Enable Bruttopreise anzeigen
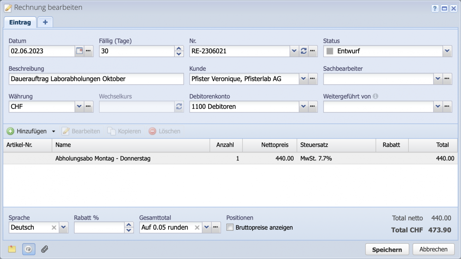 230,228
